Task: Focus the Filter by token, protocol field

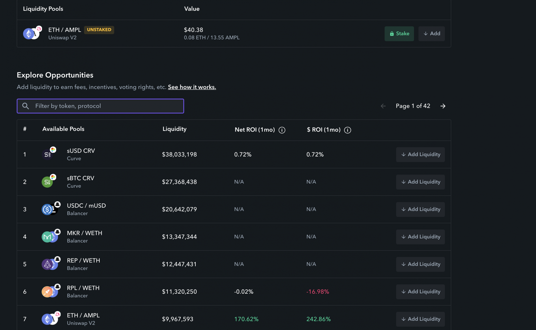Action: (100, 106)
